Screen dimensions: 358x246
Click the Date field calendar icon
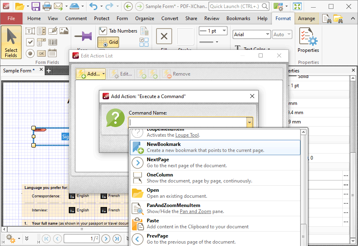click(53, 53)
